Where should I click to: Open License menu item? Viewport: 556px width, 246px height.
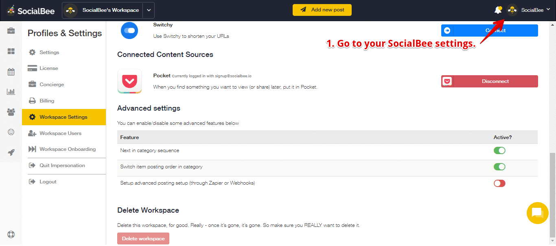tap(64, 68)
